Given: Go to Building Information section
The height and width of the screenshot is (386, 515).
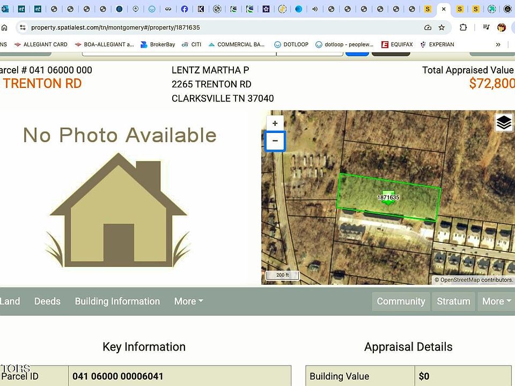Looking at the screenshot, I should 117,301.
